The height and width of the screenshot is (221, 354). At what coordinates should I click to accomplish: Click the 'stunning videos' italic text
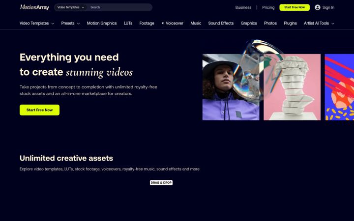coord(99,72)
